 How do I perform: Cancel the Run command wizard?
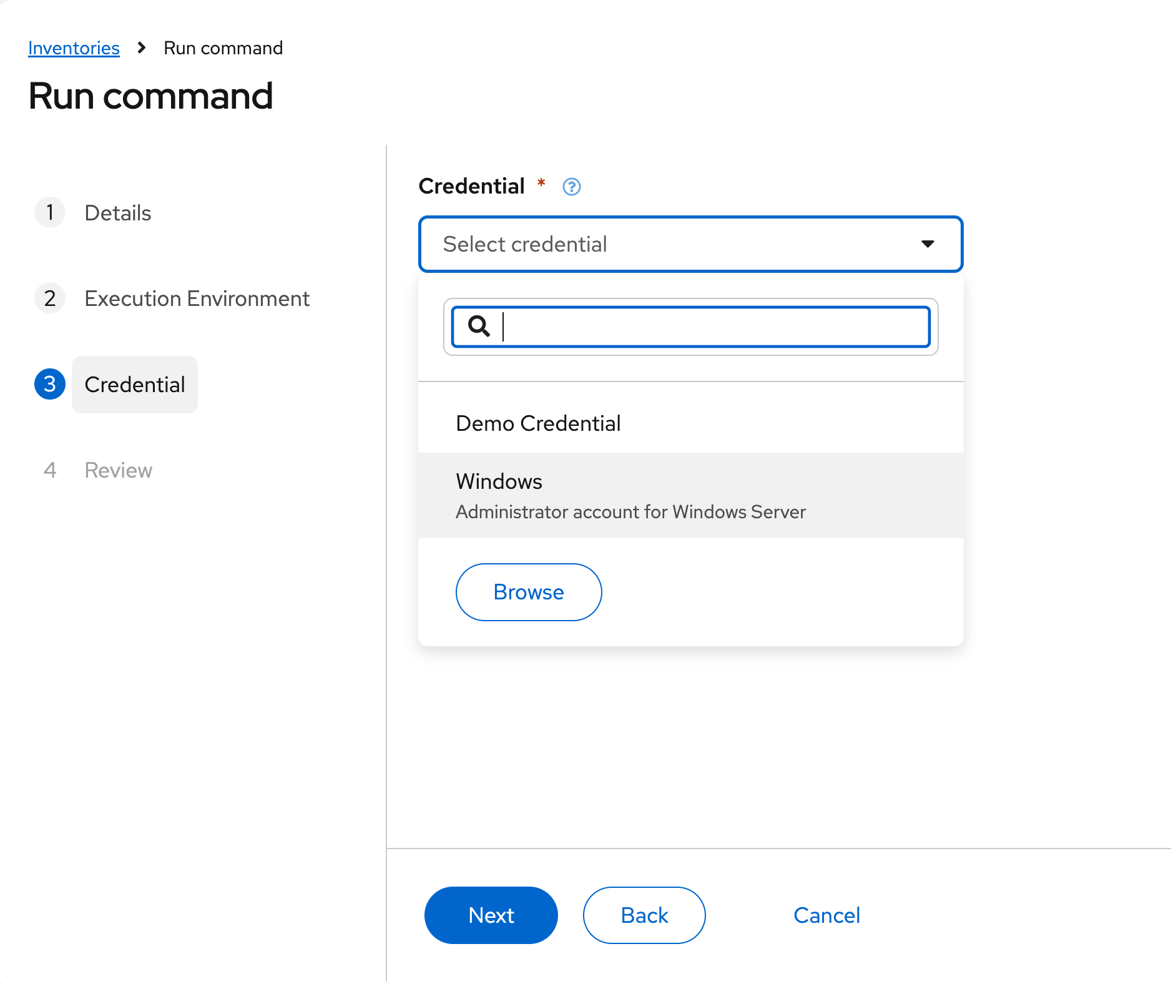(826, 915)
